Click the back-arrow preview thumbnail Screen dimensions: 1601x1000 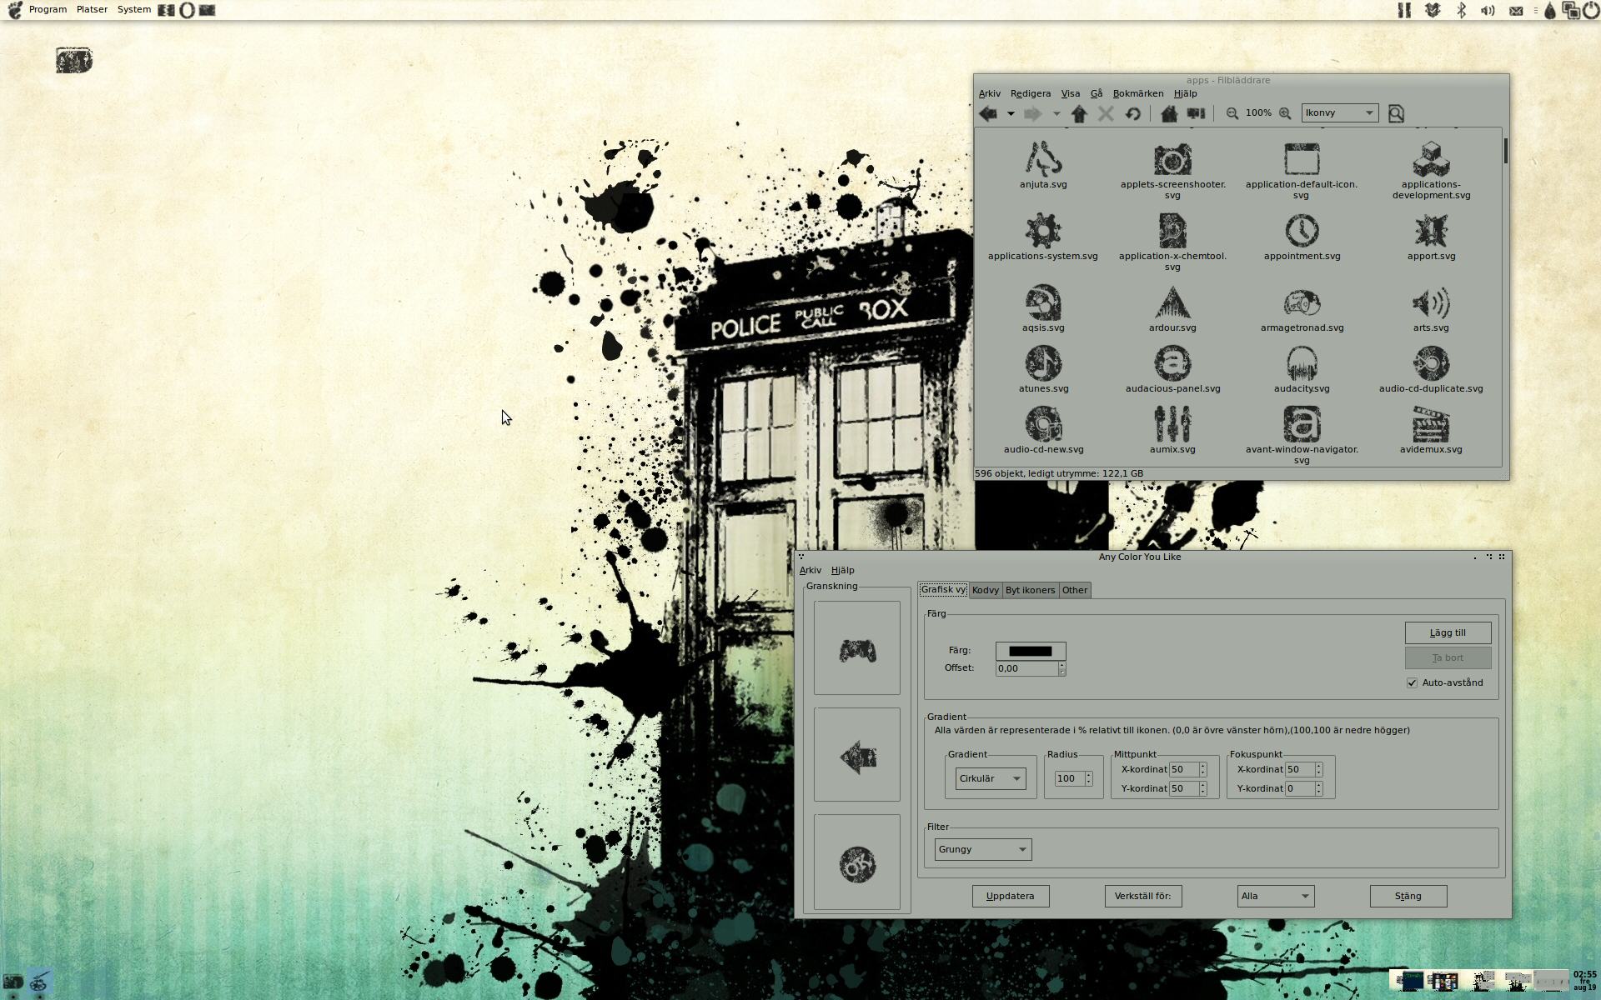(x=856, y=754)
